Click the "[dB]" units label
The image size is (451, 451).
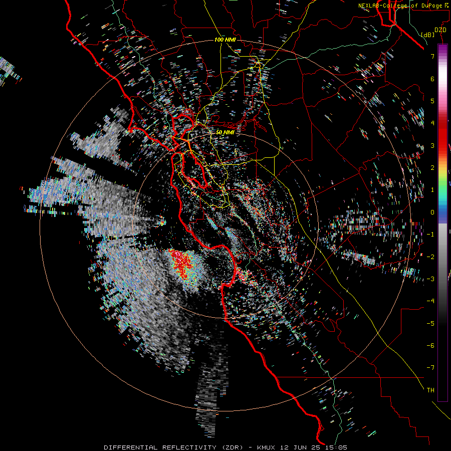coord(427,35)
